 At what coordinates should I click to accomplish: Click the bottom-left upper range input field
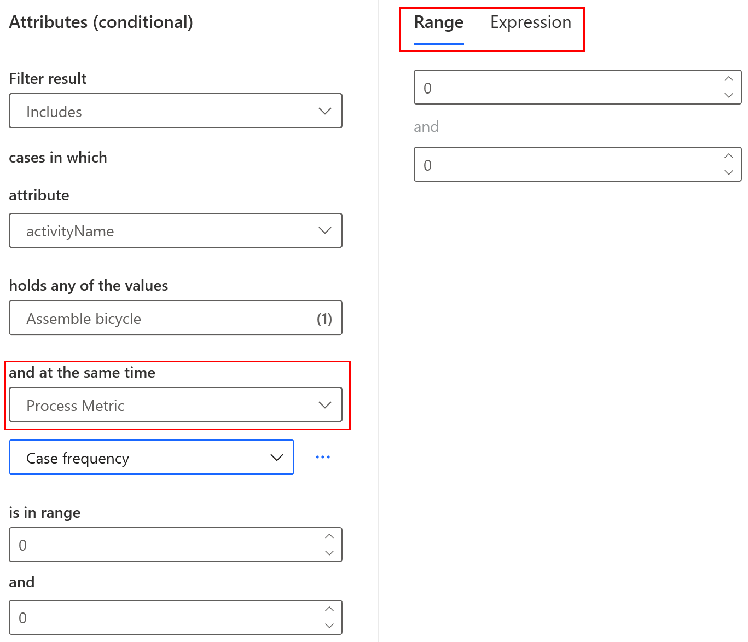click(164, 618)
